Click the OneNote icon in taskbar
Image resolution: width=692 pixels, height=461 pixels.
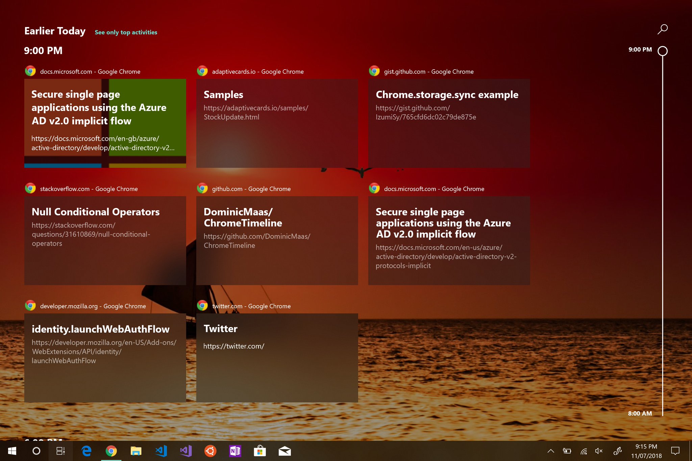pyautogui.click(x=234, y=451)
